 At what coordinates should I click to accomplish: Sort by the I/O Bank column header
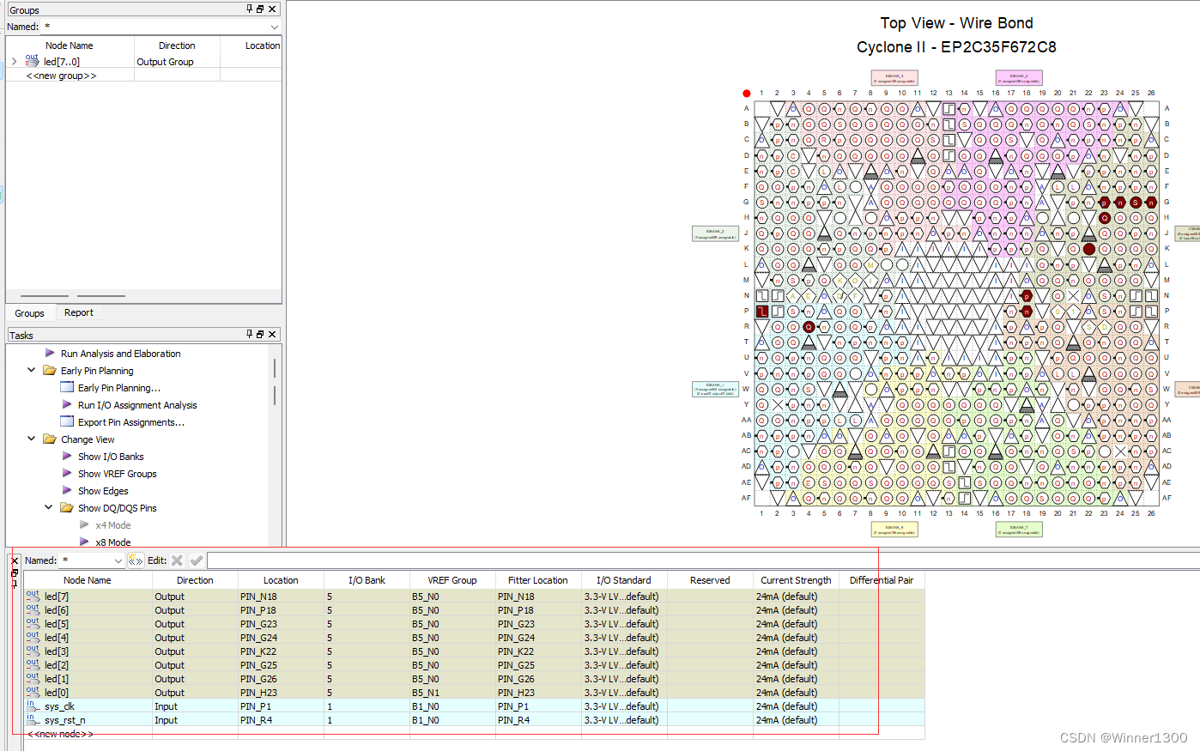coord(367,580)
